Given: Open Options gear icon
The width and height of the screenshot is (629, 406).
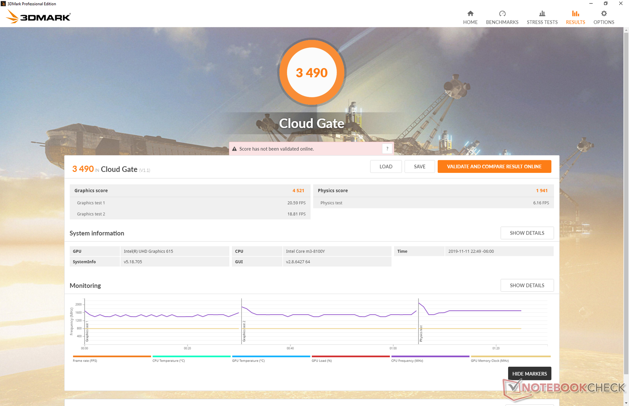Looking at the screenshot, I should coord(604,14).
